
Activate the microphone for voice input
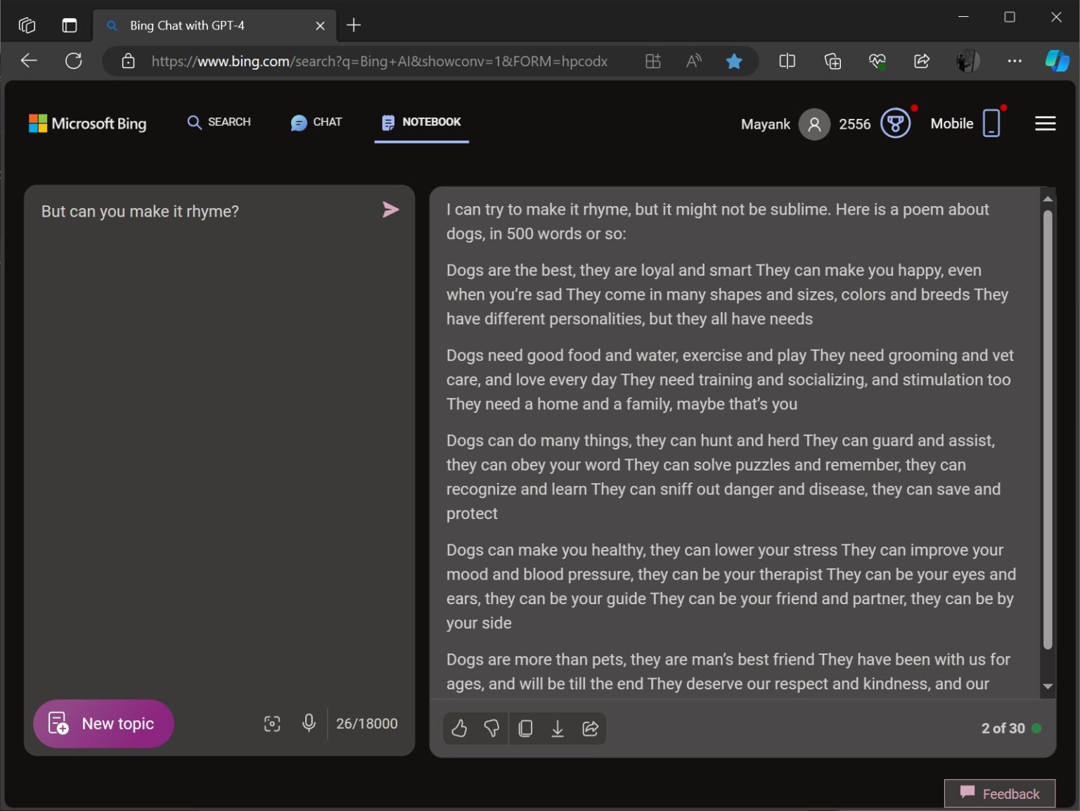(x=309, y=723)
